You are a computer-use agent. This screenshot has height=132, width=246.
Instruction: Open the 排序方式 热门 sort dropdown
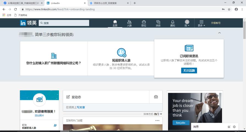[153, 114]
